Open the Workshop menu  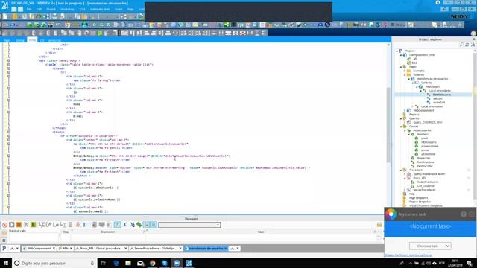click(x=67, y=10)
